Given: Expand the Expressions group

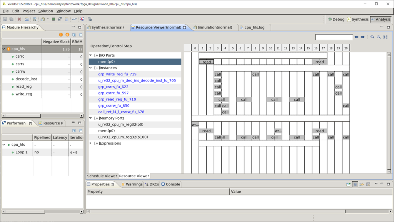Looking at the screenshot, I should coord(90,143).
